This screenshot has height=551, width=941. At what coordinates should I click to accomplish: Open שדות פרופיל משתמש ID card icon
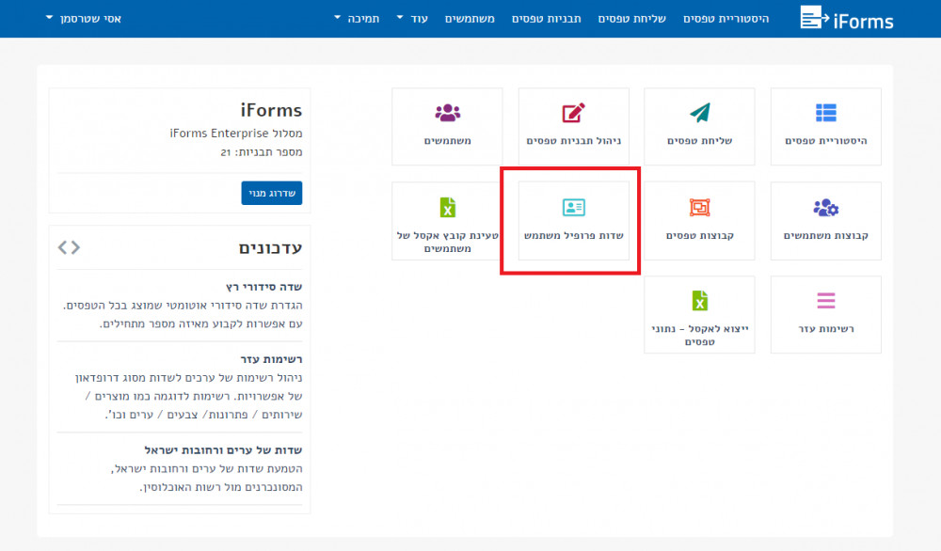point(573,208)
